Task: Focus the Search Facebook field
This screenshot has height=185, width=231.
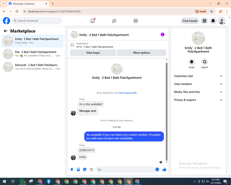Action: tap(37, 21)
